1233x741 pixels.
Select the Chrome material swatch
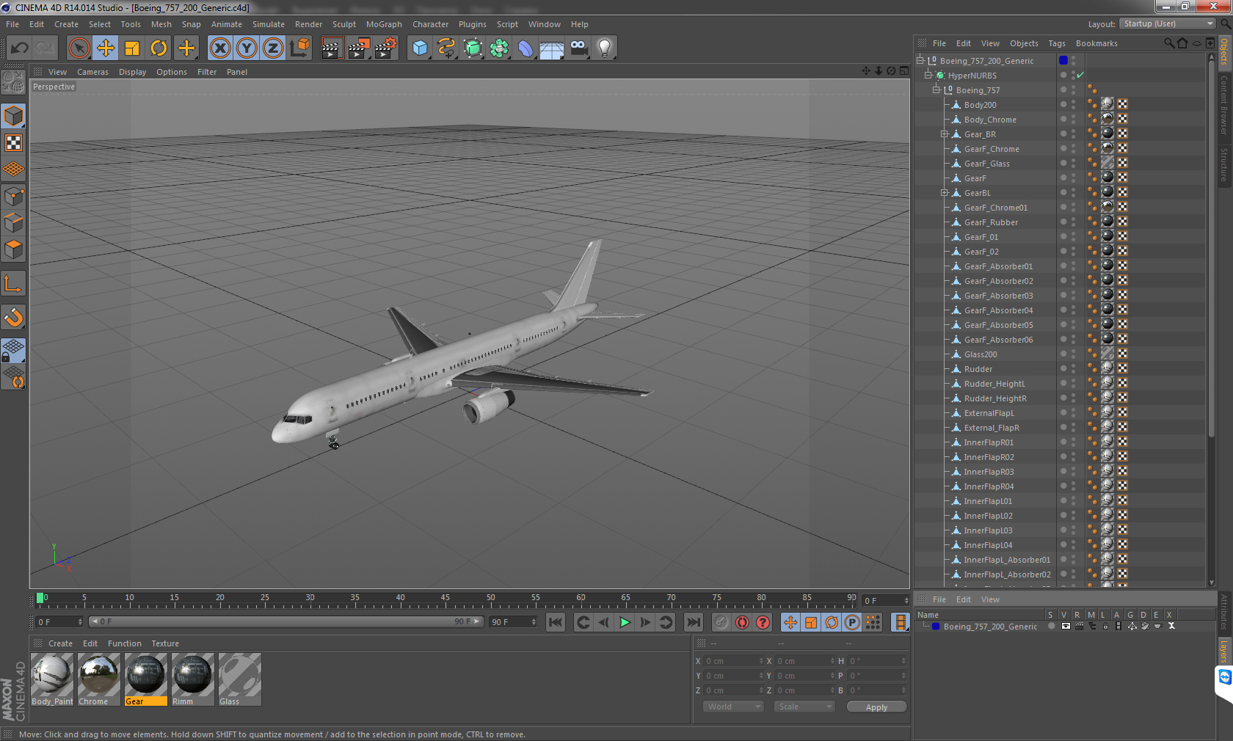[99, 679]
